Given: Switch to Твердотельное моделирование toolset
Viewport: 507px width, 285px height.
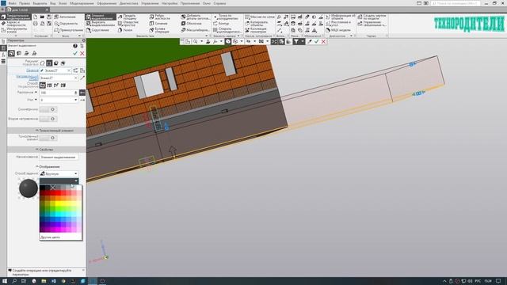Looking at the screenshot, I should [16, 17].
